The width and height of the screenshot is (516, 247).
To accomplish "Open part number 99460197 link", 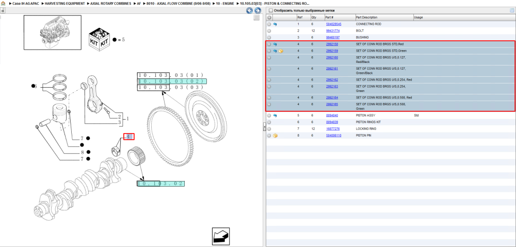I will pos(333,38).
